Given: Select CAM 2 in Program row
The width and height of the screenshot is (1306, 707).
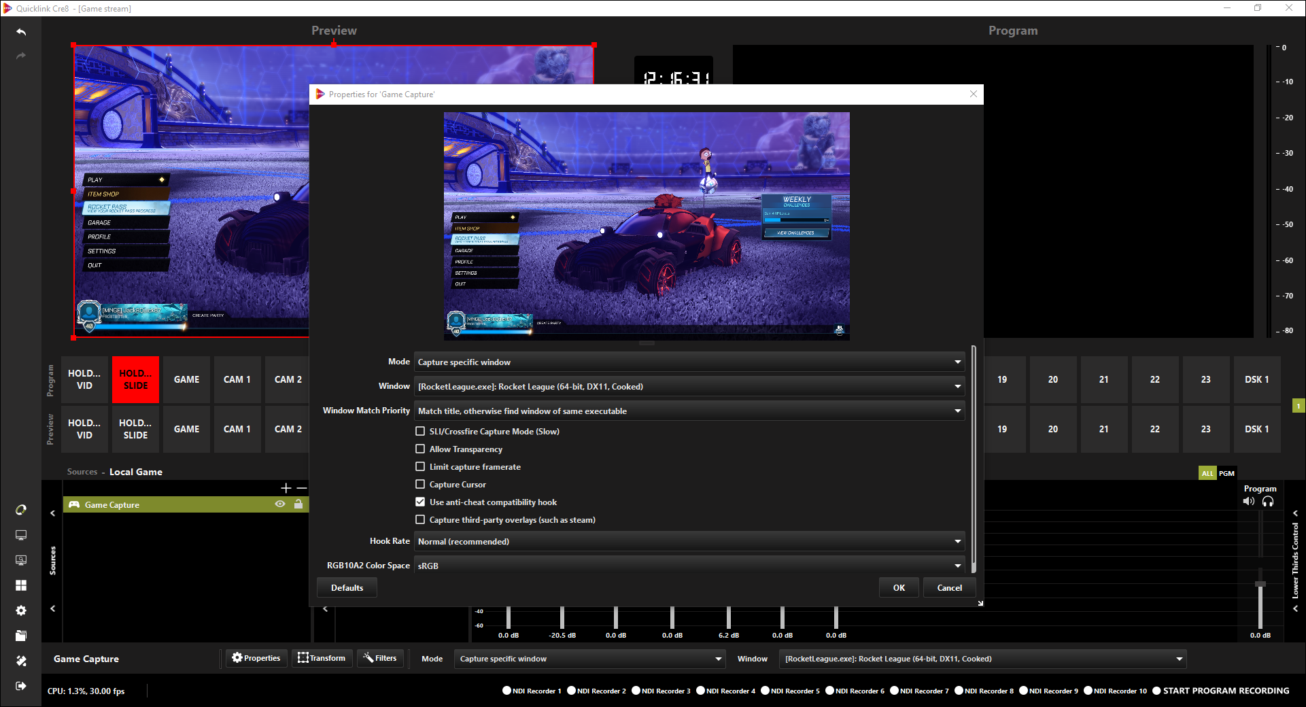Looking at the screenshot, I should tap(288, 379).
